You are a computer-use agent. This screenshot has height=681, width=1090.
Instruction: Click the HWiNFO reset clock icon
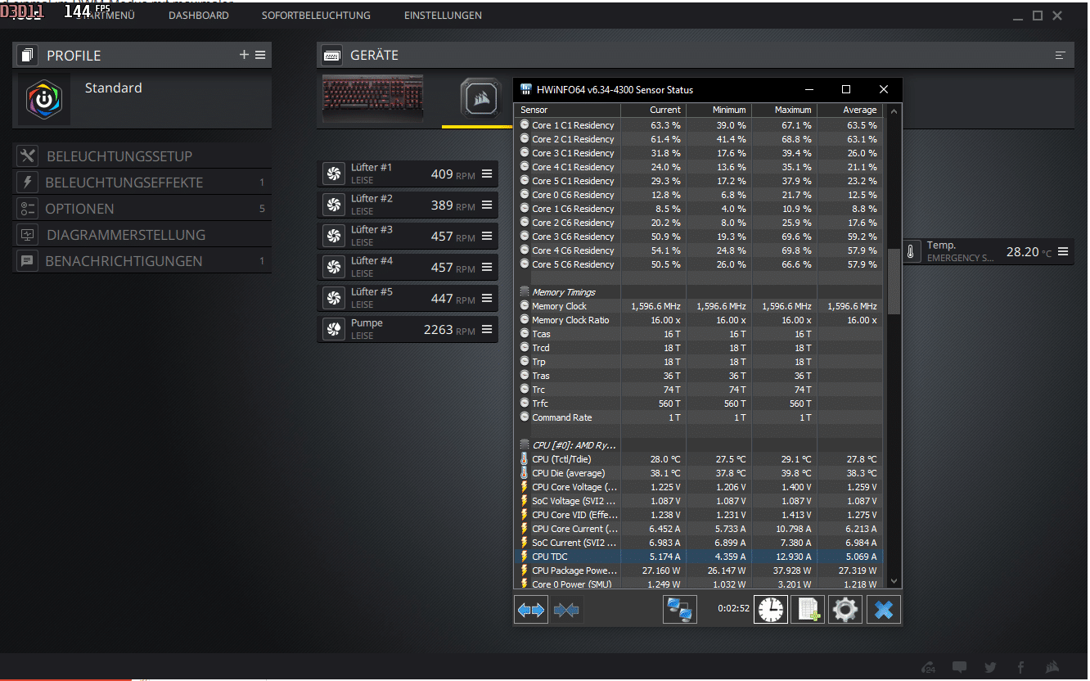(x=770, y=610)
